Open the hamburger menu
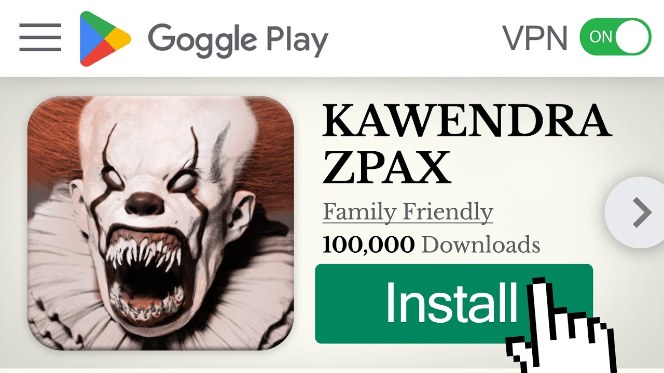 (40, 37)
